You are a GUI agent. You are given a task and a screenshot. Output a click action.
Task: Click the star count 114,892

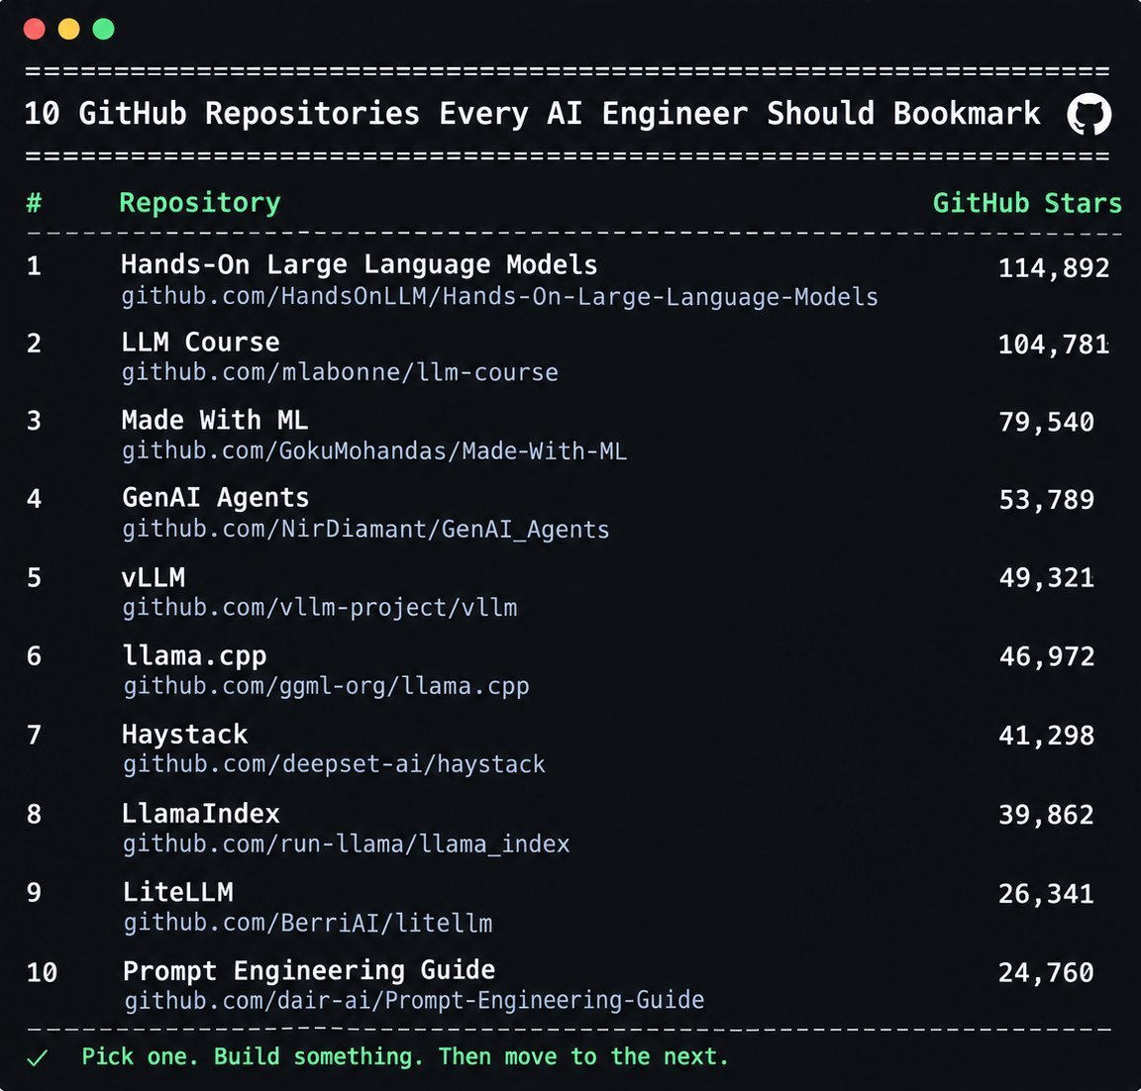pyautogui.click(x=1054, y=268)
